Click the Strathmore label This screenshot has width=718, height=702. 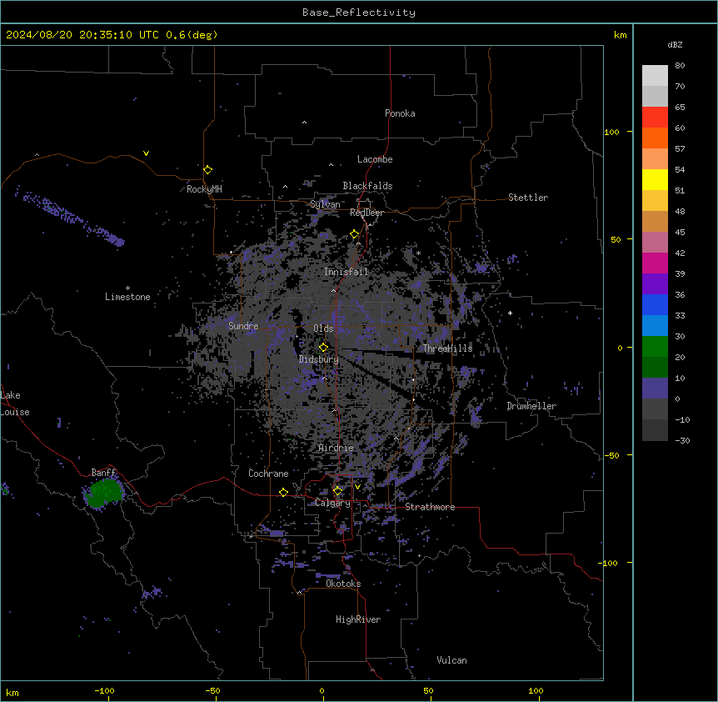coord(430,507)
